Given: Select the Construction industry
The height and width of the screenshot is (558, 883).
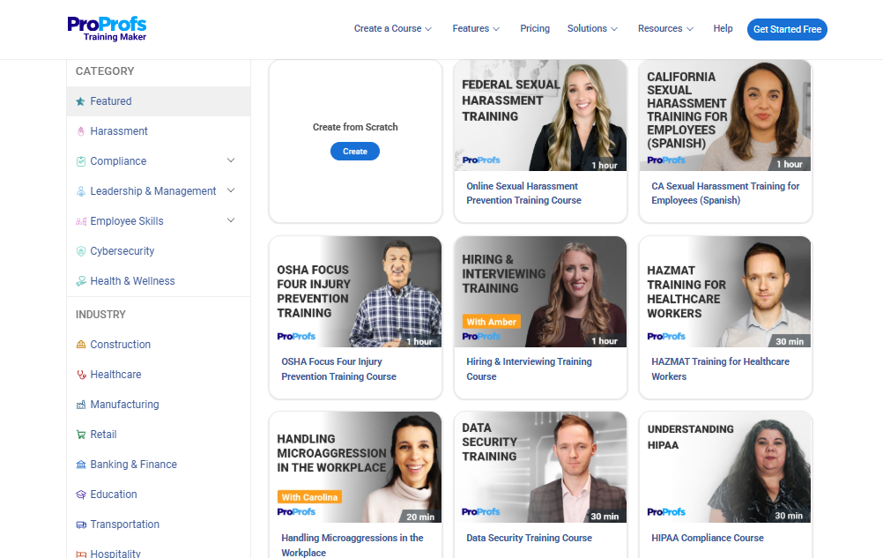Looking at the screenshot, I should pyautogui.click(x=159, y=345).
